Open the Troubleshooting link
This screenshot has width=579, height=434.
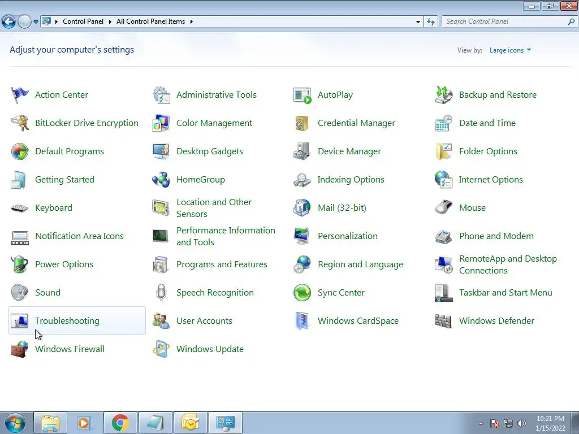click(67, 321)
